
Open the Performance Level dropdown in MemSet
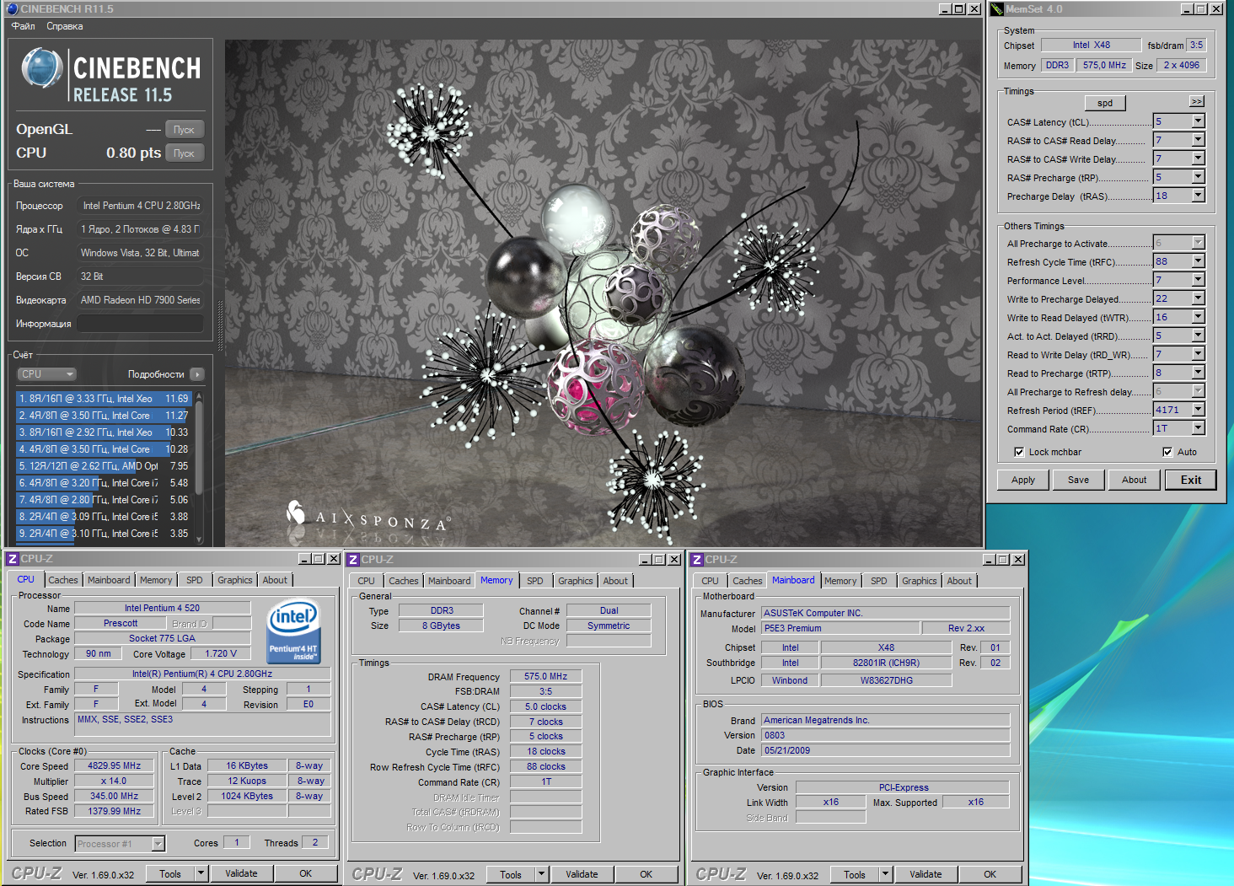[x=1198, y=280]
